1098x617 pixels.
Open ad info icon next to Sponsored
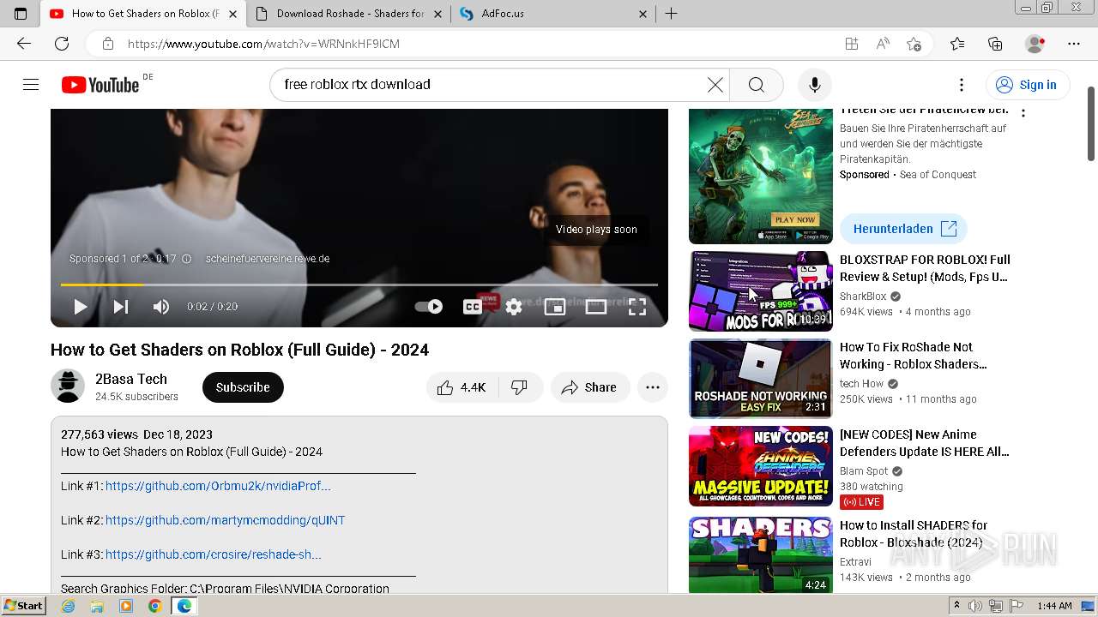(x=186, y=259)
